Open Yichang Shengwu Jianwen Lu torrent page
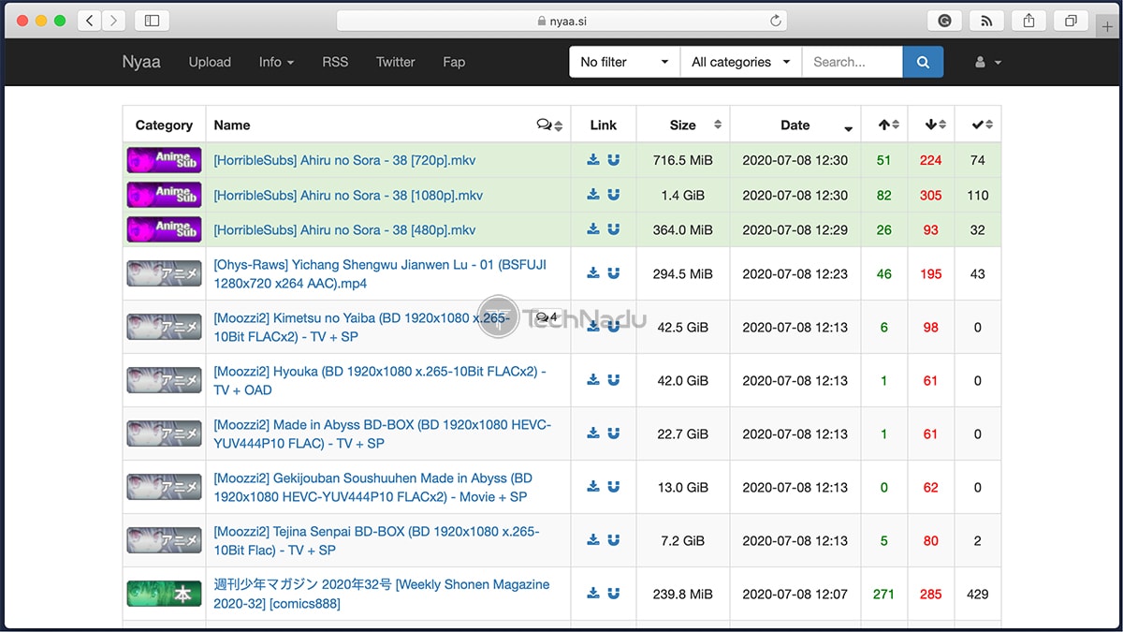 tap(380, 273)
